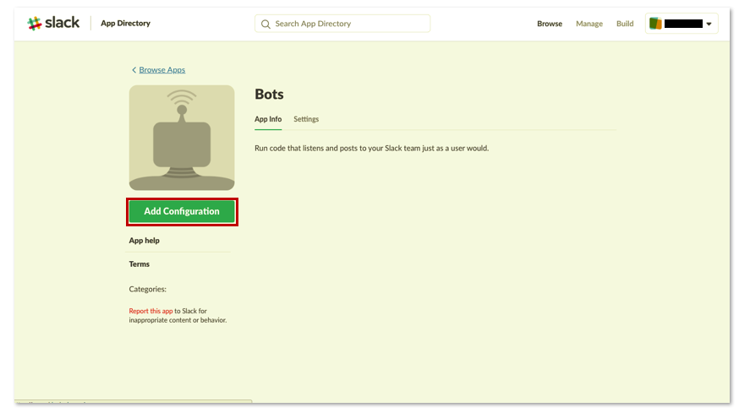Click the workspace avatar icon
Viewport: 739px width, 413px height.
pyautogui.click(x=655, y=24)
